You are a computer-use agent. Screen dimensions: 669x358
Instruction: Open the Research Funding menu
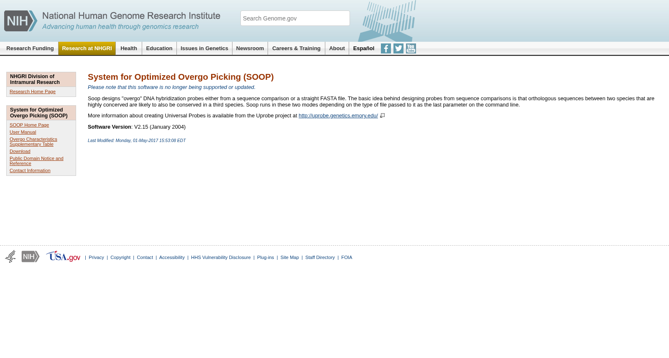[x=30, y=48]
